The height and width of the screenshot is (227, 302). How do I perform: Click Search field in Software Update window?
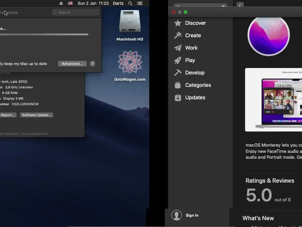76,12
